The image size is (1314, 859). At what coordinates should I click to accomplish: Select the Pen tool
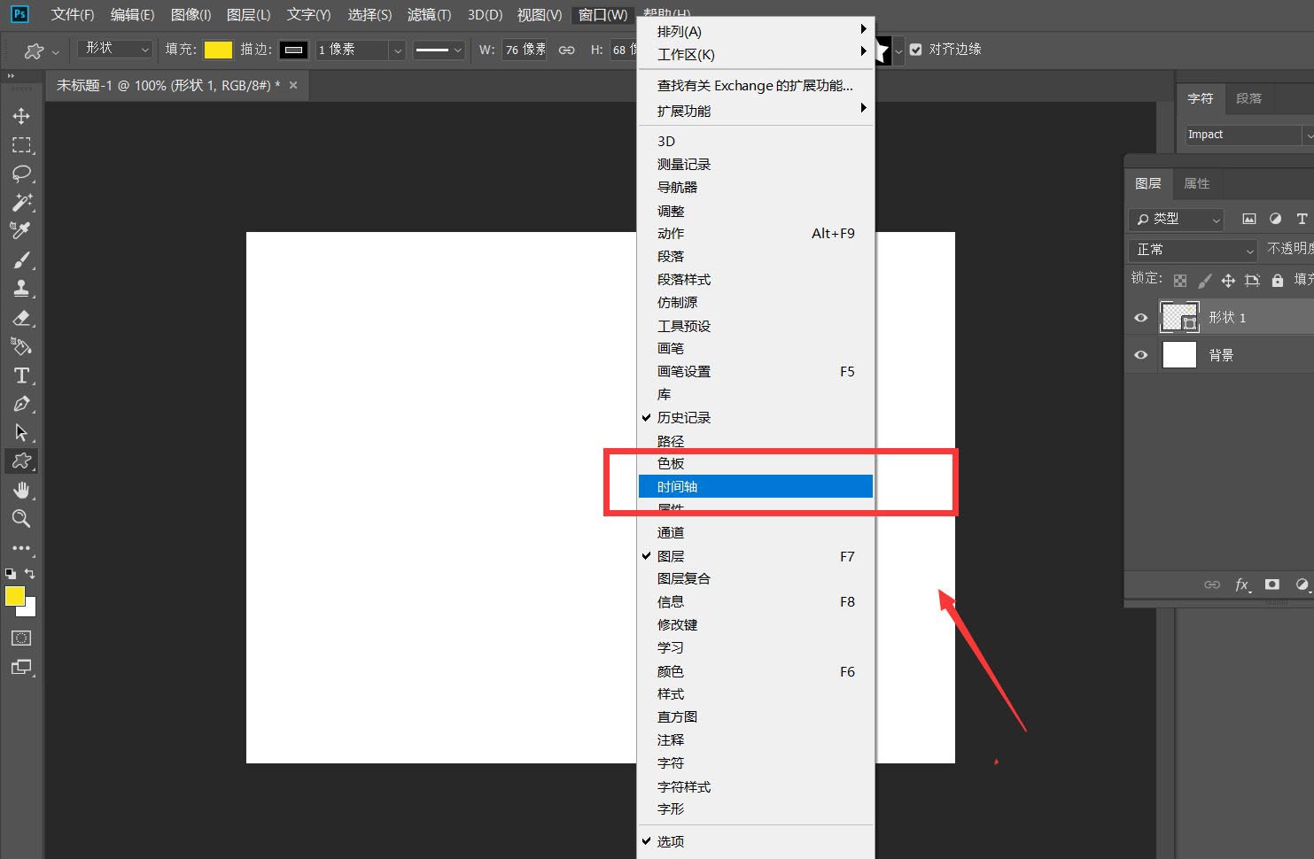[x=21, y=404]
